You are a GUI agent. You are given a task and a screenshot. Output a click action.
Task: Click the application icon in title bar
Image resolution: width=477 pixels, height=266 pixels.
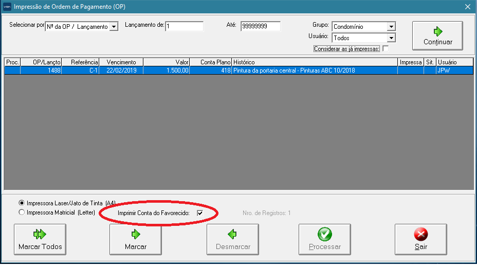[7, 7]
